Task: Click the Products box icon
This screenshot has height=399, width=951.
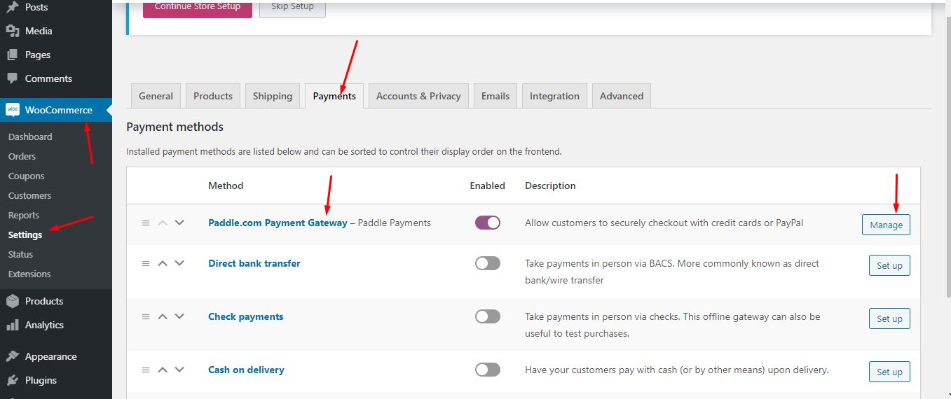Action: pyautogui.click(x=13, y=301)
